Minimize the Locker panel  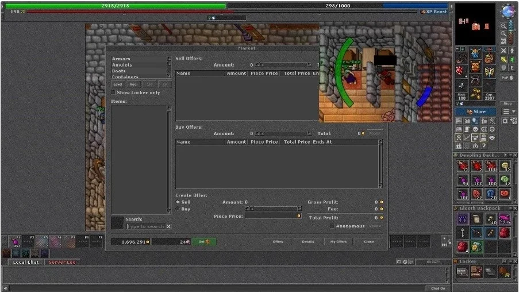tap(511, 261)
